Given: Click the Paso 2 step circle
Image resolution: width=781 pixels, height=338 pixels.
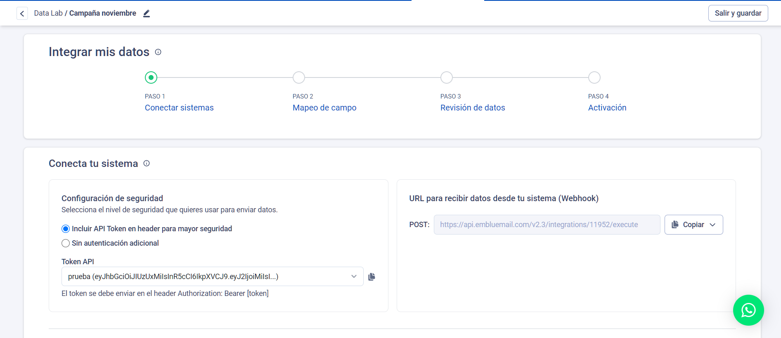Looking at the screenshot, I should tap(299, 77).
